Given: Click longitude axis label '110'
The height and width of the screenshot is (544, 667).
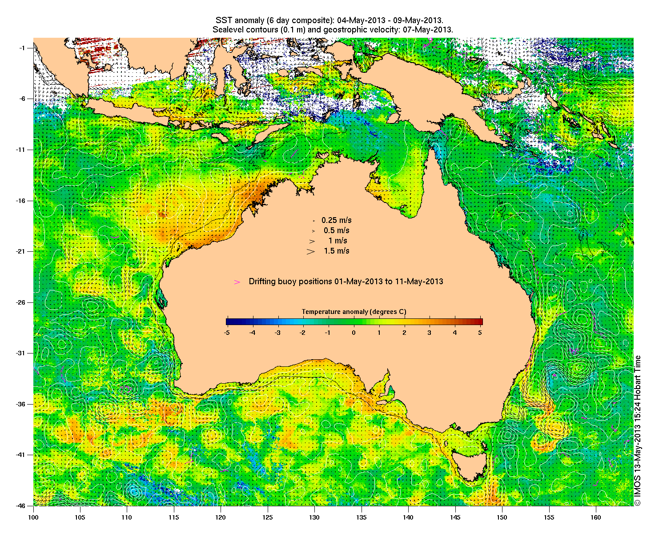Looking at the screenshot, I should pyautogui.click(x=127, y=517).
